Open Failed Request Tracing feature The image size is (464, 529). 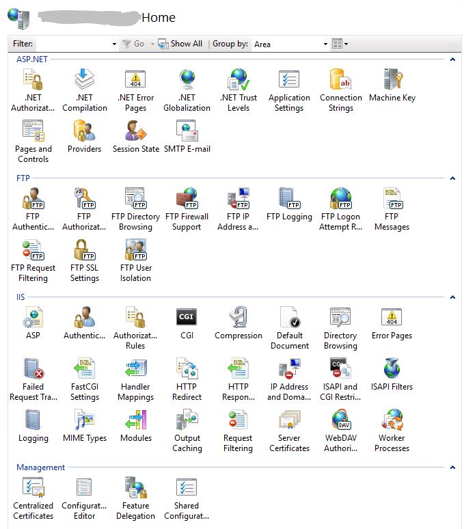pyautogui.click(x=33, y=379)
